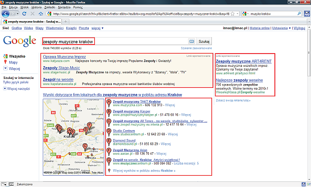This screenshot has width=311, height=187.
Task: Open the Narzędzia menu
Action: [x=64, y=8]
